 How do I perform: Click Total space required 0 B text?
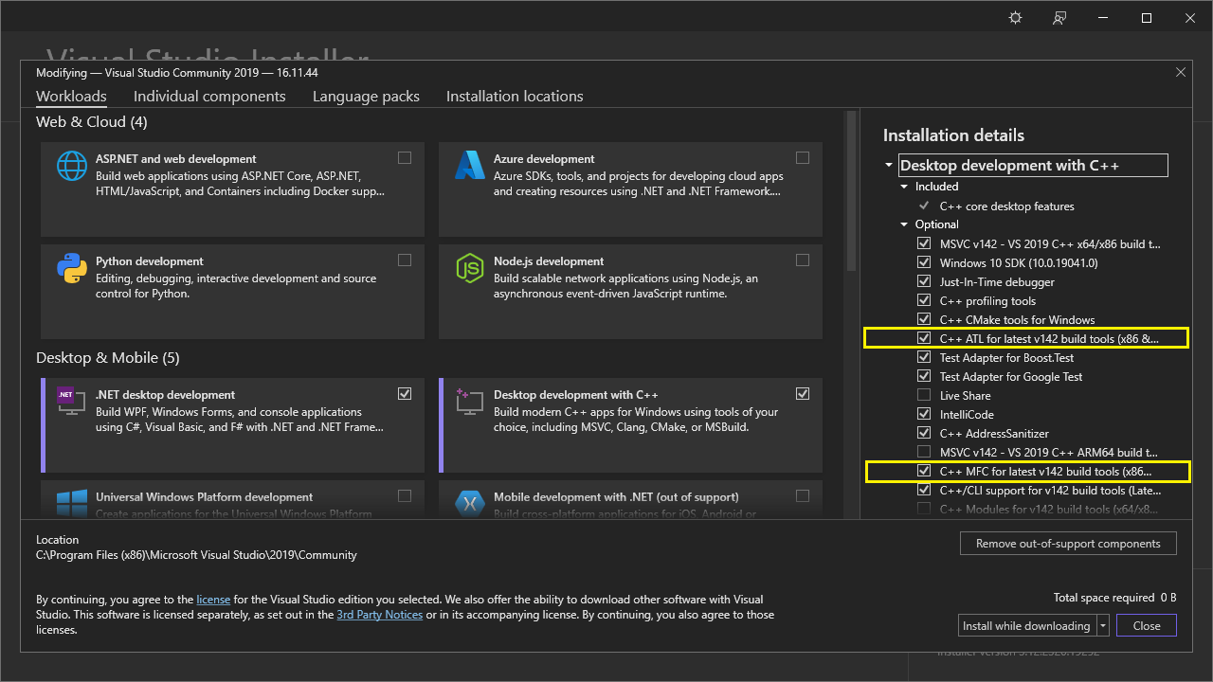(1115, 598)
